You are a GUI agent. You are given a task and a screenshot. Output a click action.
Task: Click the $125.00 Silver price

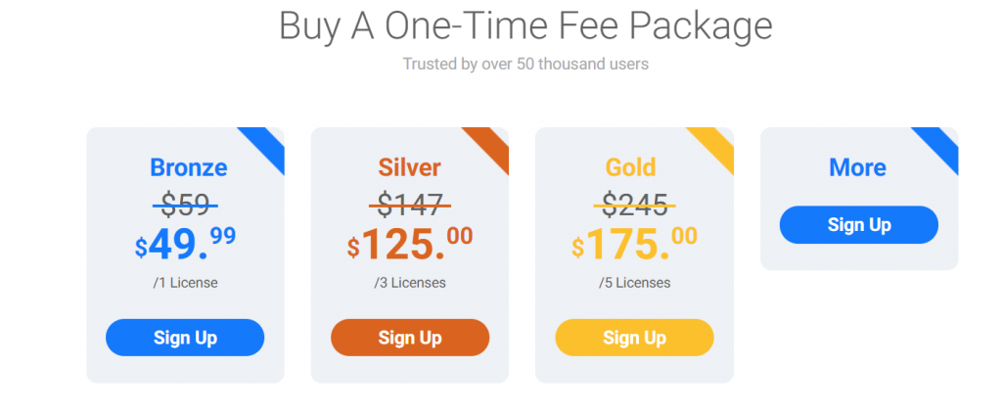coord(410,245)
